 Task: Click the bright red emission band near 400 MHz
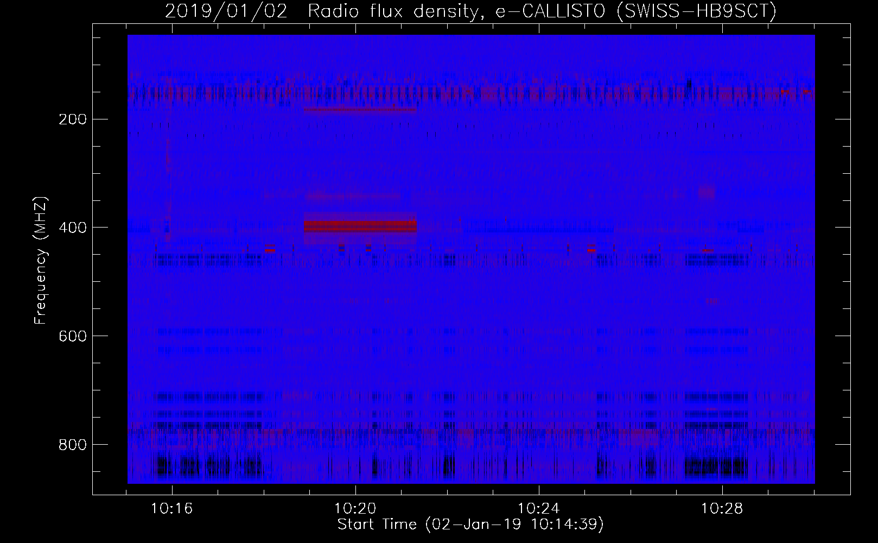[x=360, y=225]
